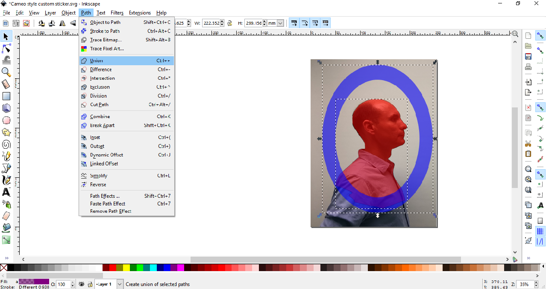Choose Intersection from Path menu
The image size is (546, 289).
(x=126, y=78)
